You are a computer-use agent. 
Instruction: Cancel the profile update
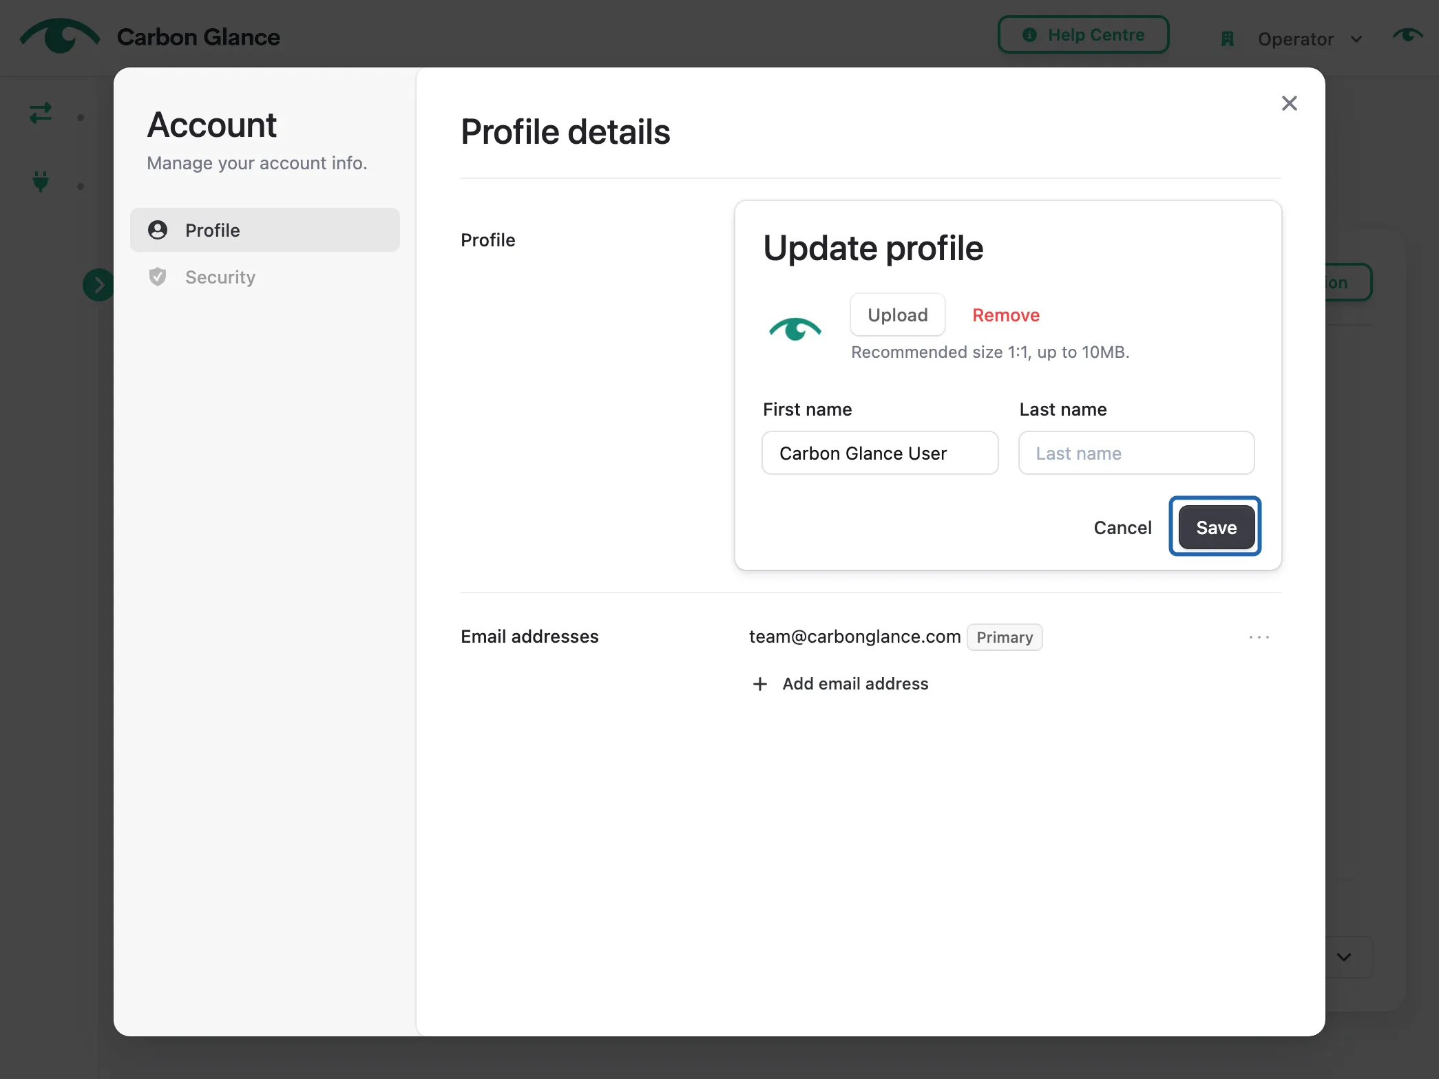click(1122, 528)
